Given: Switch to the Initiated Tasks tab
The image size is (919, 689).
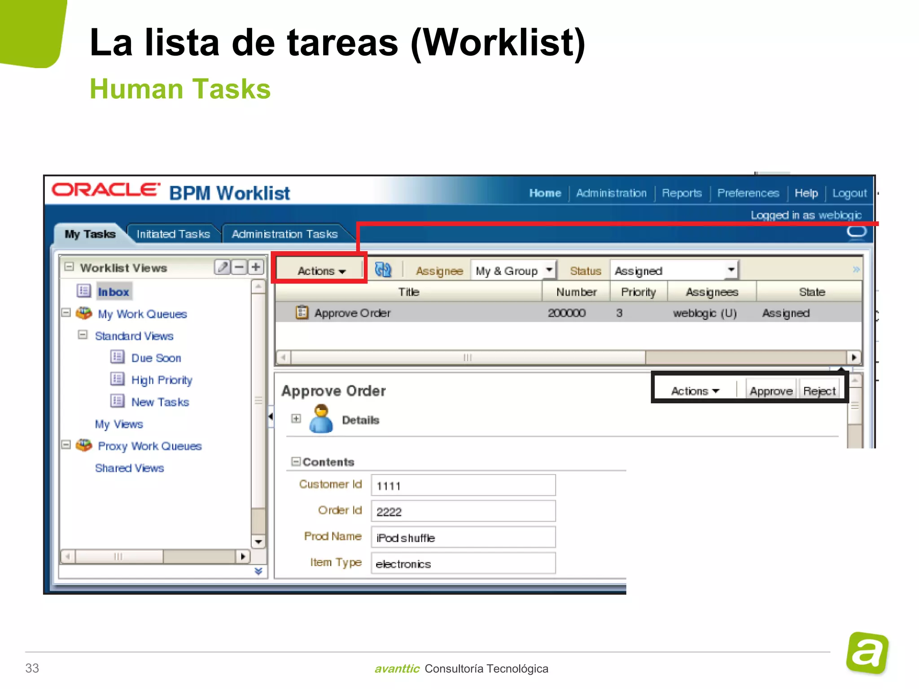Looking at the screenshot, I should point(173,234).
